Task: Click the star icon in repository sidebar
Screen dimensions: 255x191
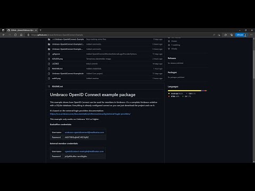Action: point(169,41)
